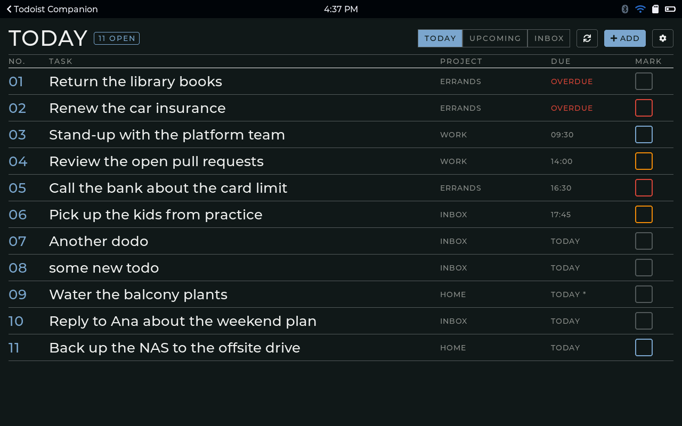Mark 'some new todo' complete
This screenshot has height=426, width=682.
[x=644, y=268]
